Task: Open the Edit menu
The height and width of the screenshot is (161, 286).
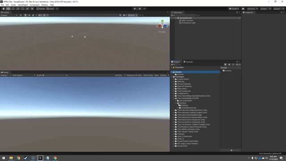Action: point(7,5)
